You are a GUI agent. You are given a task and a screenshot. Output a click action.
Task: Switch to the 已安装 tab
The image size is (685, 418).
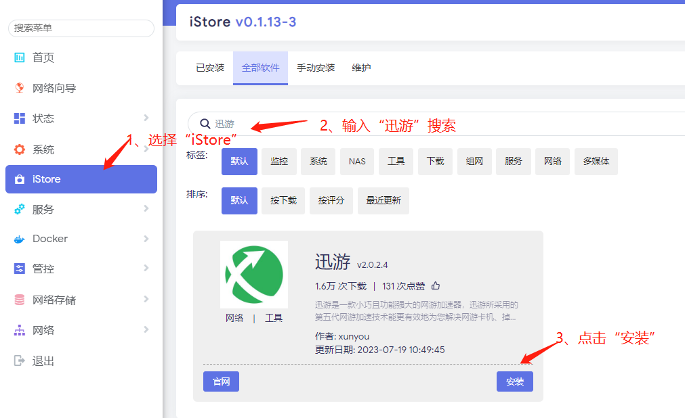(x=210, y=68)
